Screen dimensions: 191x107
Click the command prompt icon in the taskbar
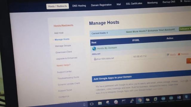pos(124,101)
